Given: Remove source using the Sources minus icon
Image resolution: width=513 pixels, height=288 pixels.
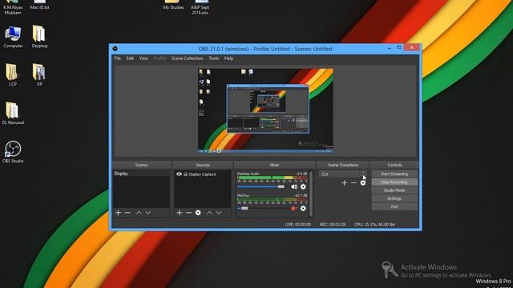Looking at the screenshot, I should click(188, 213).
